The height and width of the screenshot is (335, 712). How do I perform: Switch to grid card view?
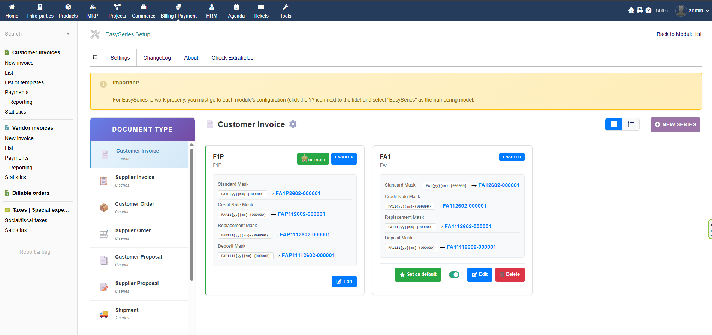point(614,124)
